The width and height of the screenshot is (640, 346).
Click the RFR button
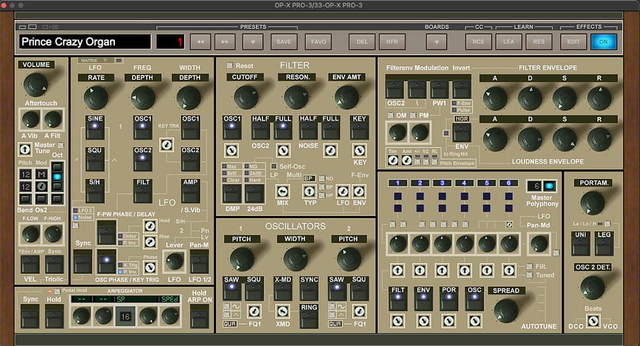392,42
